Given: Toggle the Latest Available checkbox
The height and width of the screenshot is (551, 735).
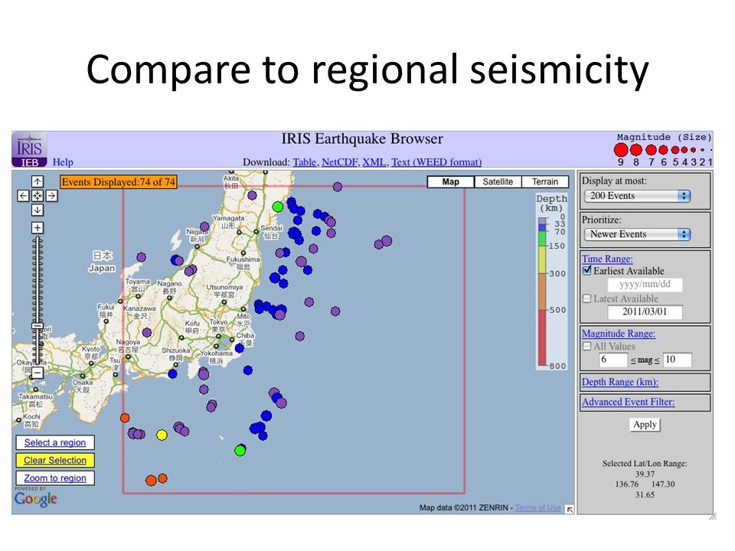Looking at the screenshot, I should pos(587,298).
